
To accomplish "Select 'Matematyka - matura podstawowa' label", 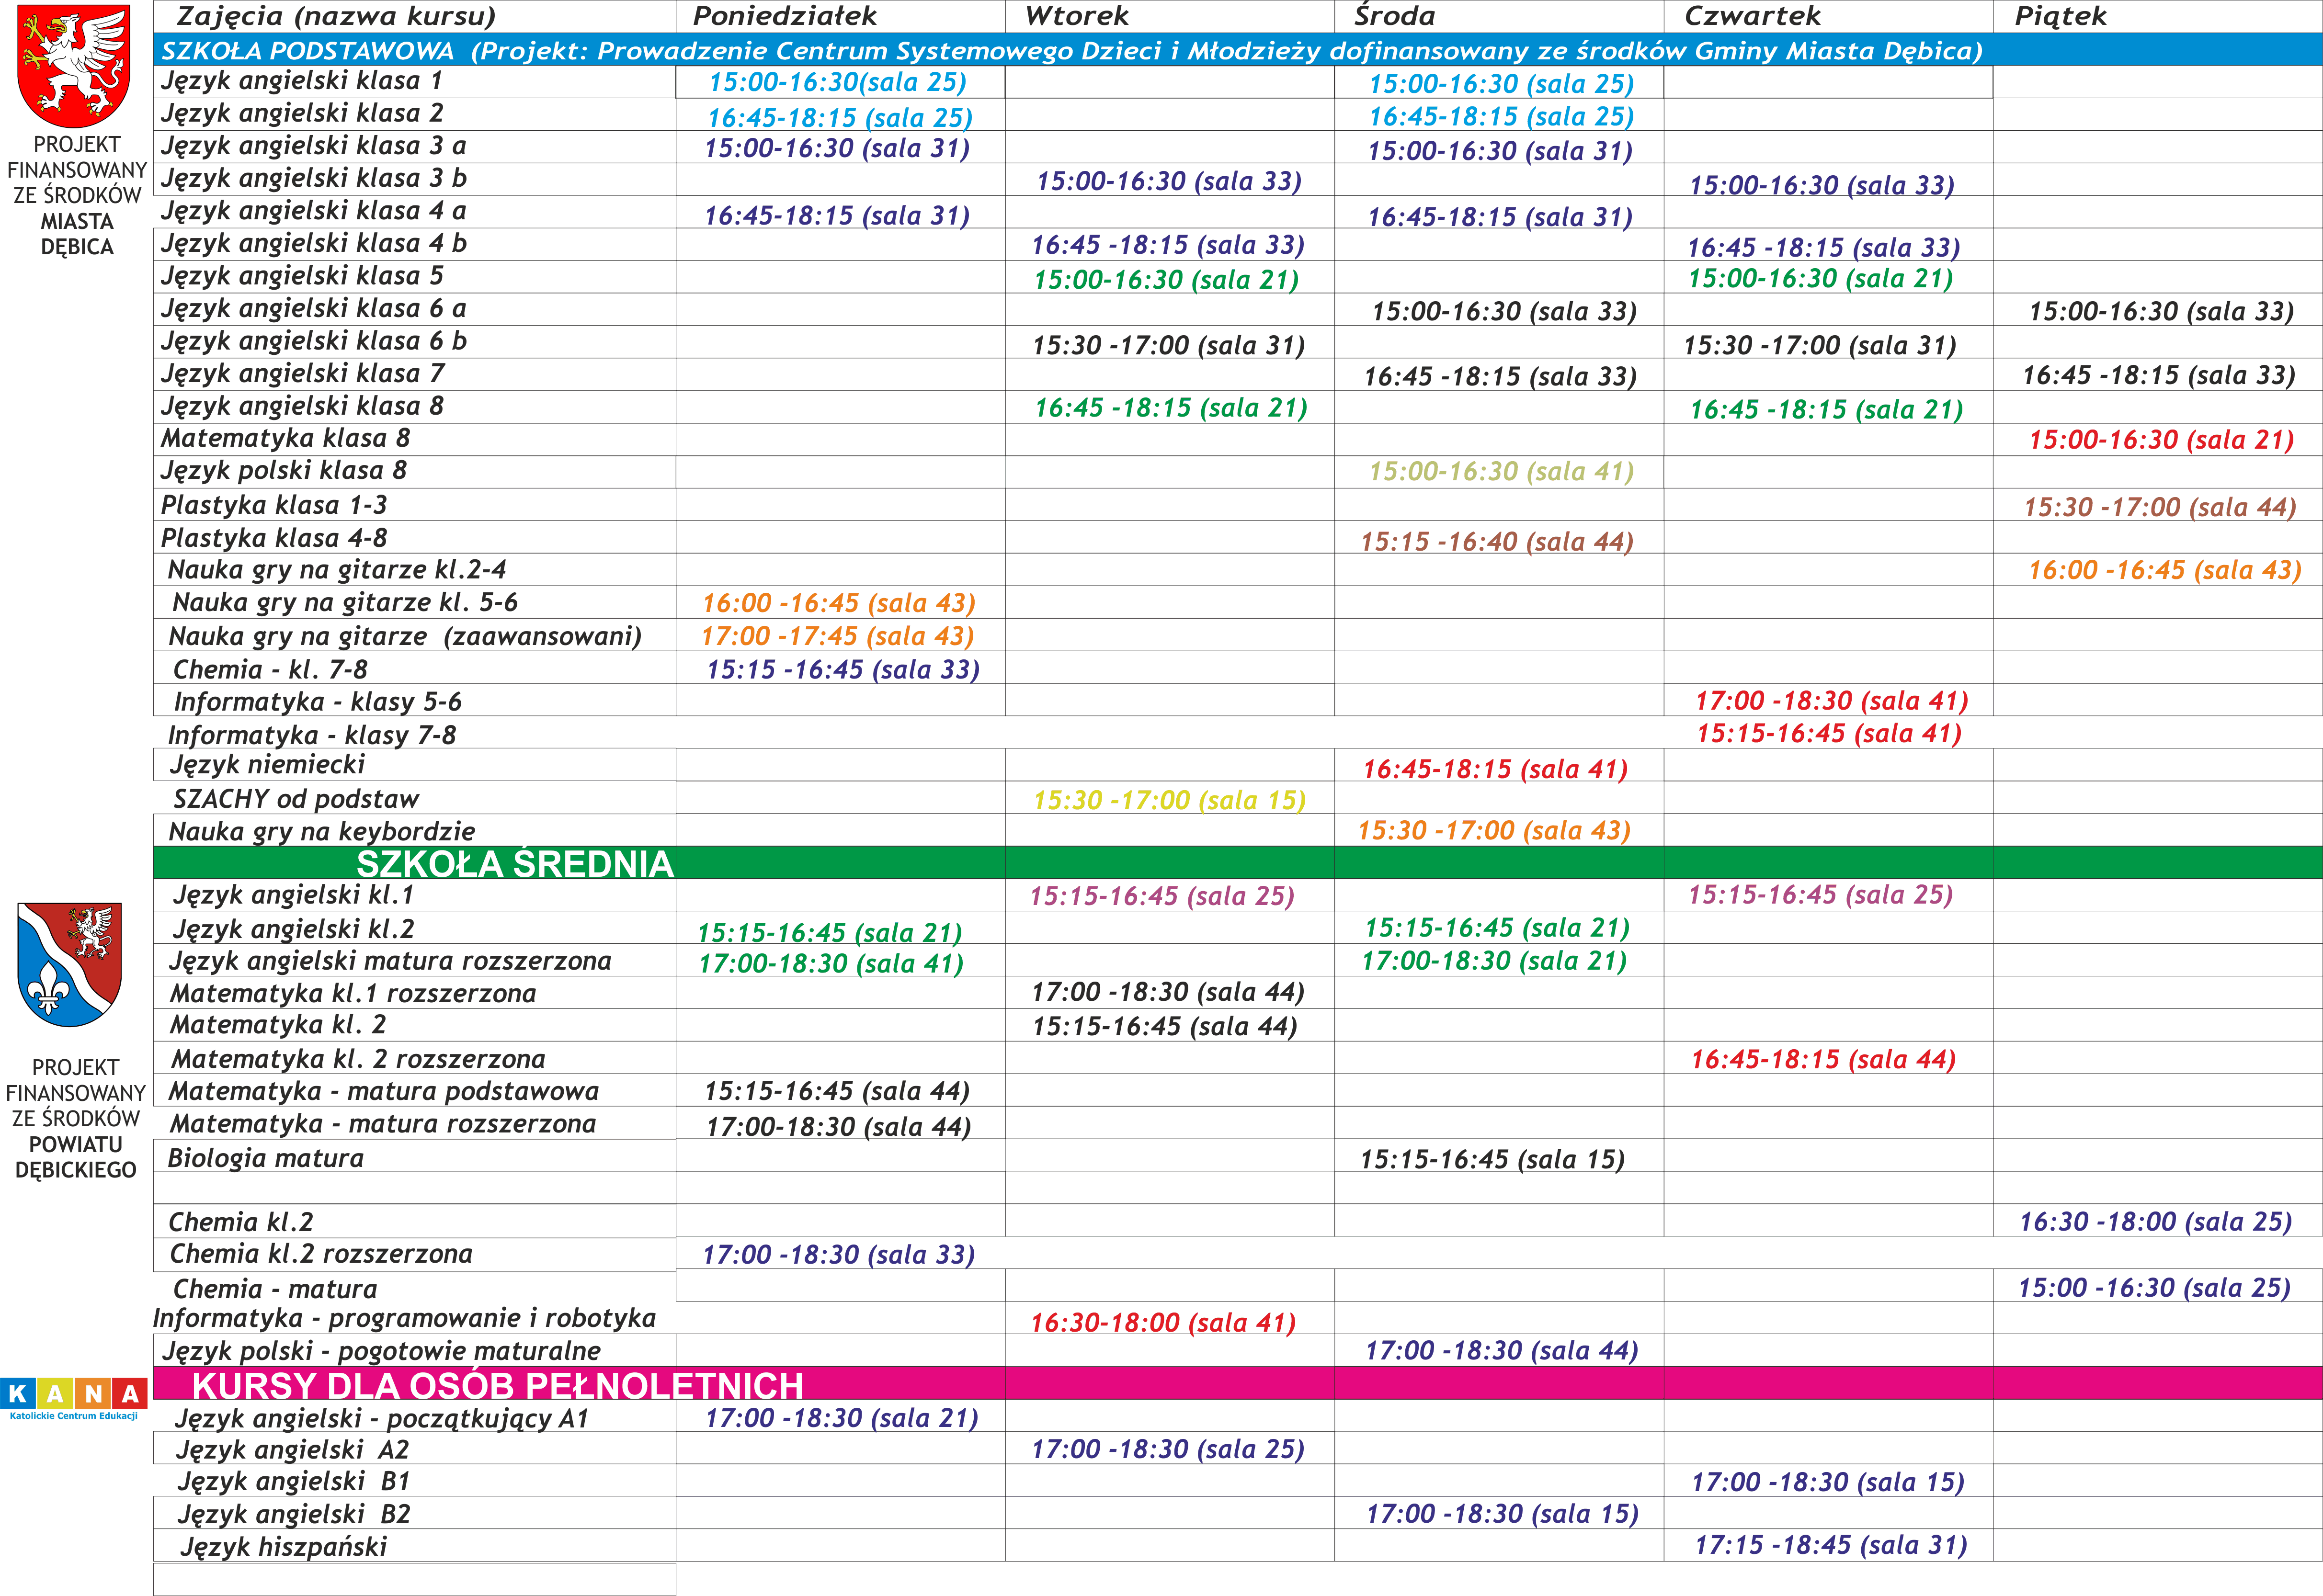I will click(x=384, y=1092).
